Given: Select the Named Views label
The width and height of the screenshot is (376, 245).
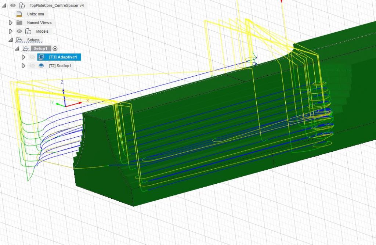Looking at the screenshot, I should point(39,22).
